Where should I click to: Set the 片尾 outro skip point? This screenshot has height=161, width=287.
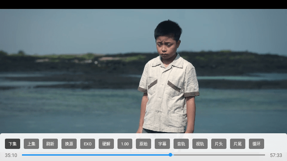pyautogui.click(x=238, y=144)
